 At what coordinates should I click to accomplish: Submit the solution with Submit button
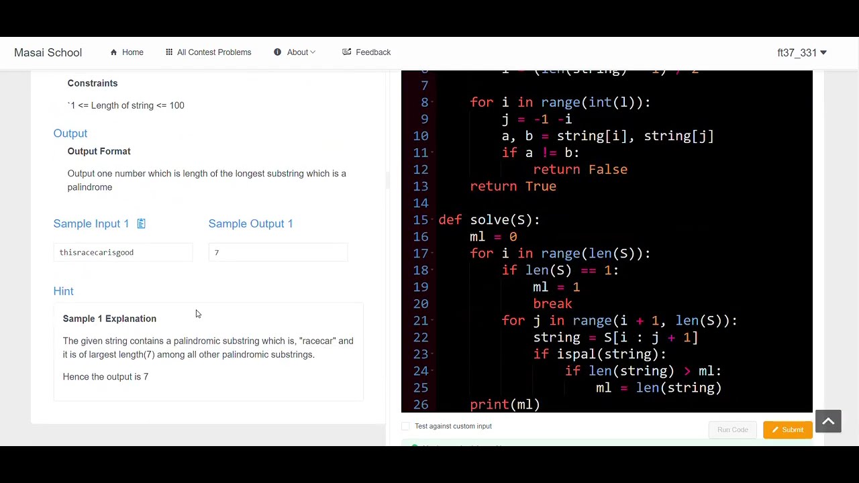[787, 429]
